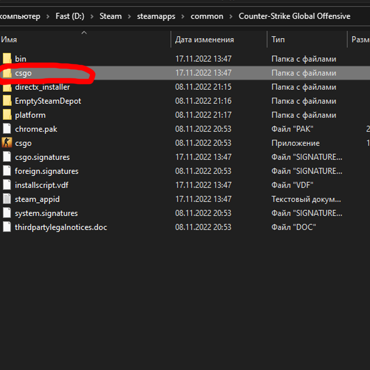Navigate to steamapps breadcrumb
This screenshot has width=370, height=370.
coord(156,16)
